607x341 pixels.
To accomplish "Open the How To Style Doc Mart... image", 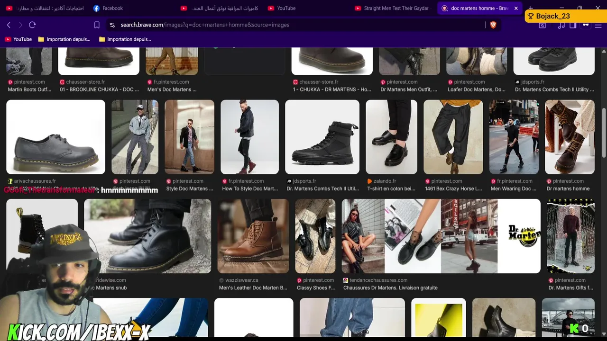I will pyautogui.click(x=249, y=137).
